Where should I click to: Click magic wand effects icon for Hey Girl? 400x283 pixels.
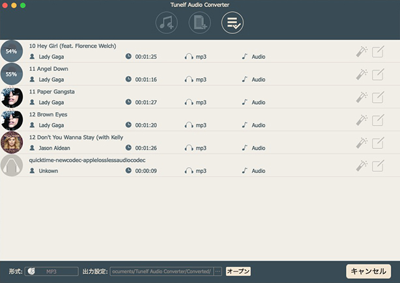point(362,51)
